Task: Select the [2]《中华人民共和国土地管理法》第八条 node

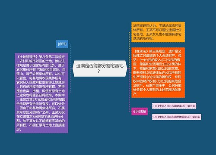Action: pos(177,117)
